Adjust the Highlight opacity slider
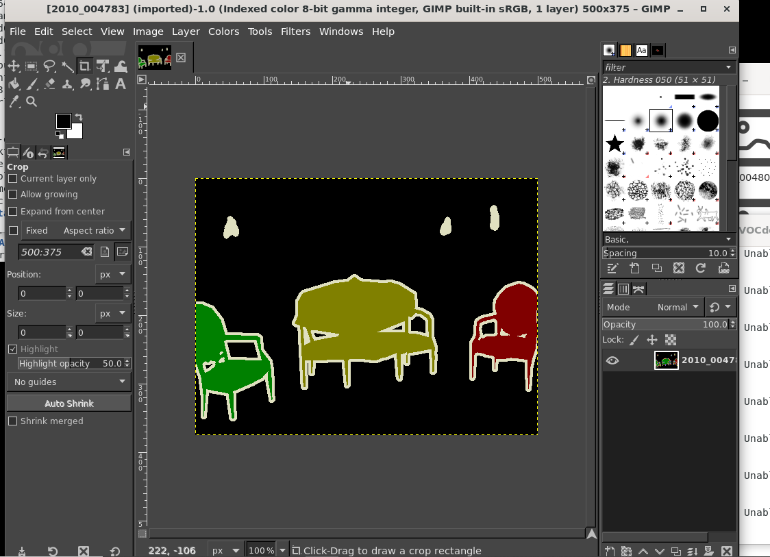This screenshot has height=557, width=770. [x=71, y=364]
